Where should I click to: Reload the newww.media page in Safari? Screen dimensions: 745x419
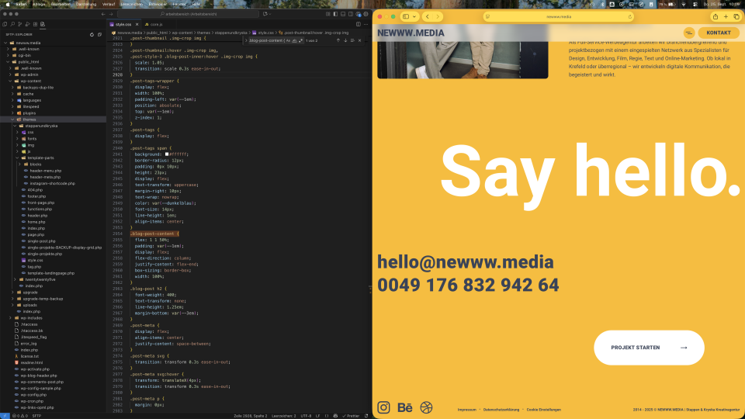(x=630, y=16)
